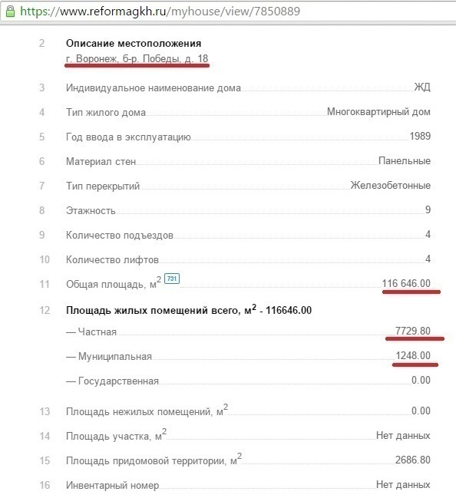Click the Материал стен value Панельные
This screenshot has width=456, height=498.
405,160
